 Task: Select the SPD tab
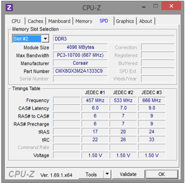point(104,21)
